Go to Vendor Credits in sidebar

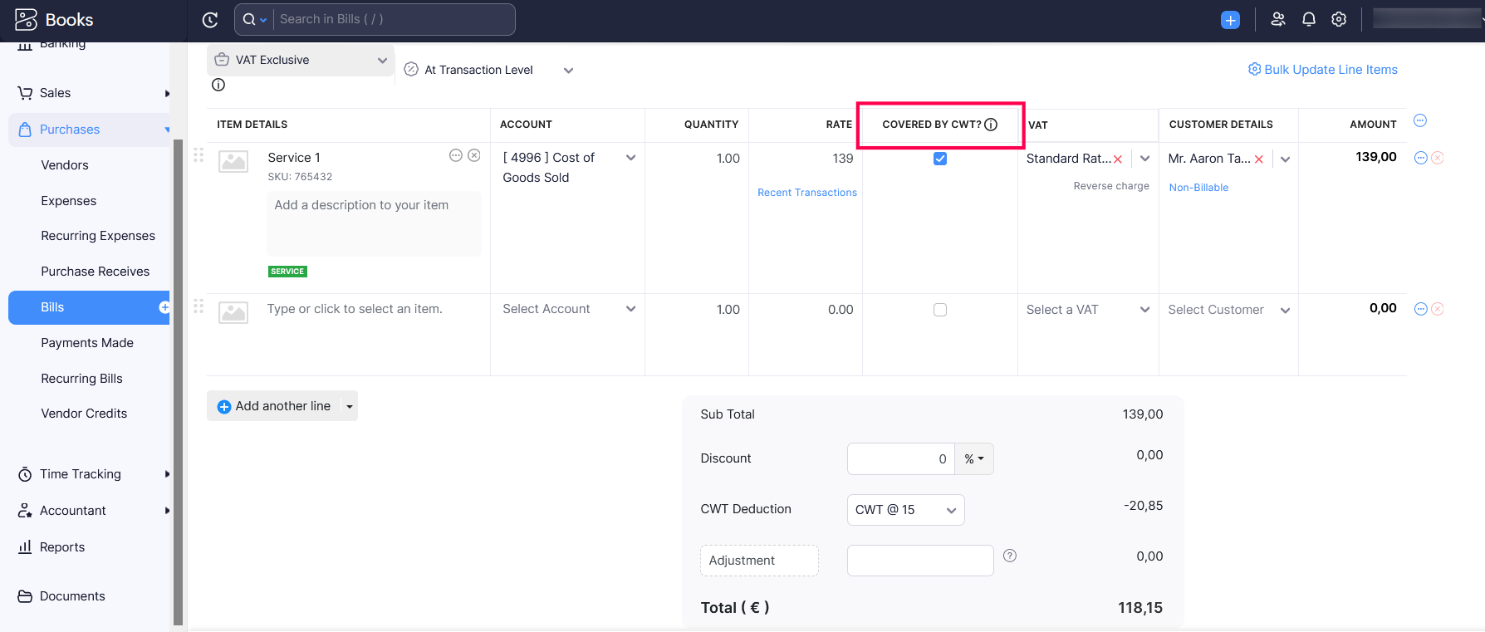(x=84, y=414)
